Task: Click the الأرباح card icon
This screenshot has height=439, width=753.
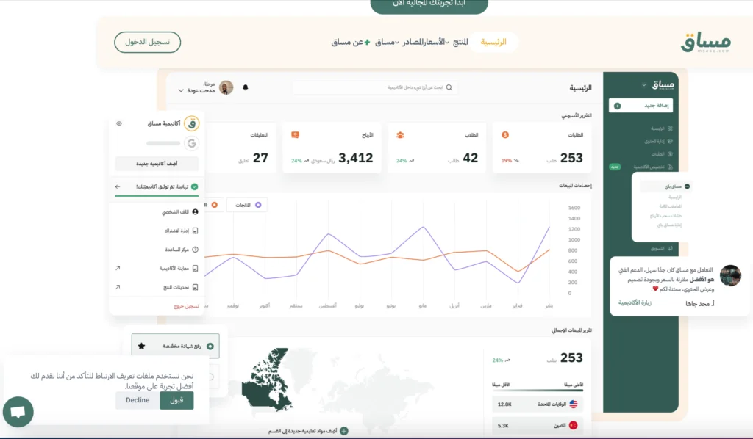Action: 296,135
